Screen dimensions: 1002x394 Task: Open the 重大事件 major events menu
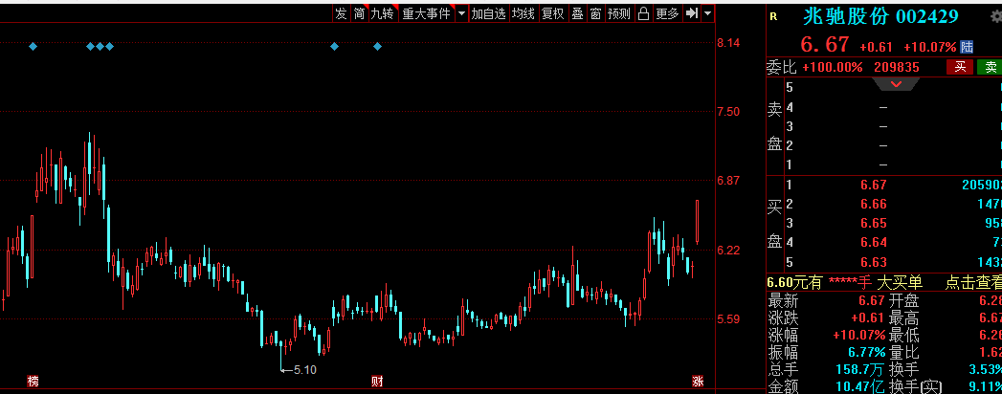[x=426, y=13]
